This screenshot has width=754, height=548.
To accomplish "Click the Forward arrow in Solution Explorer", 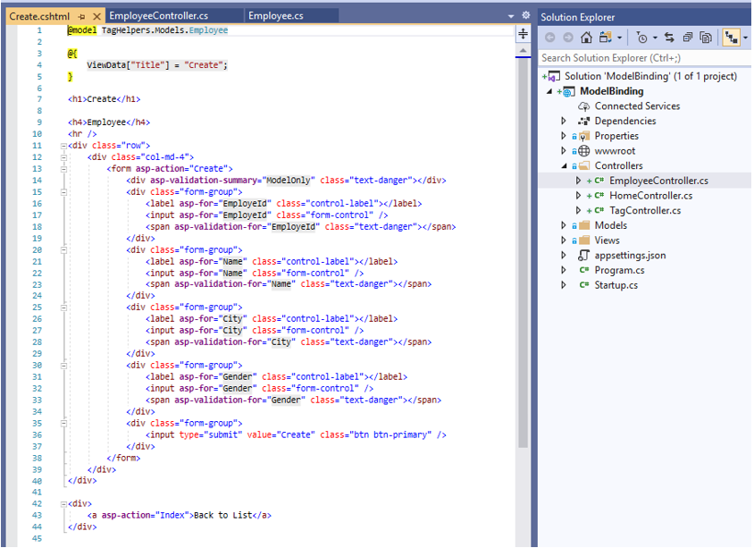I will point(568,38).
